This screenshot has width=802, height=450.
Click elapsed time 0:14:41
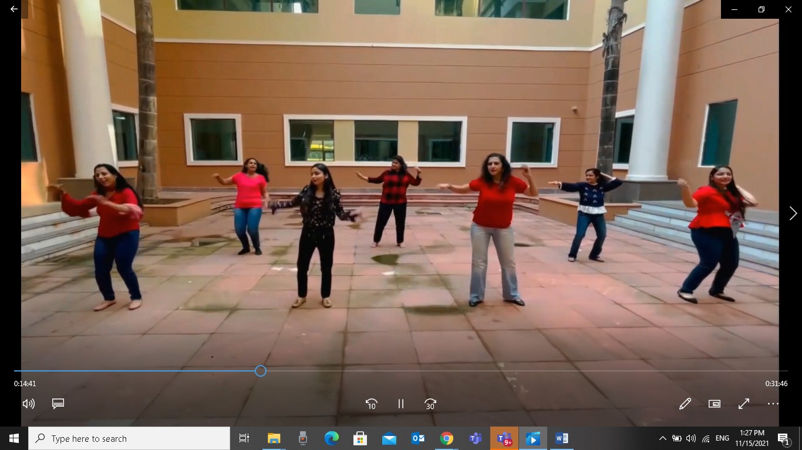(25, 384)
